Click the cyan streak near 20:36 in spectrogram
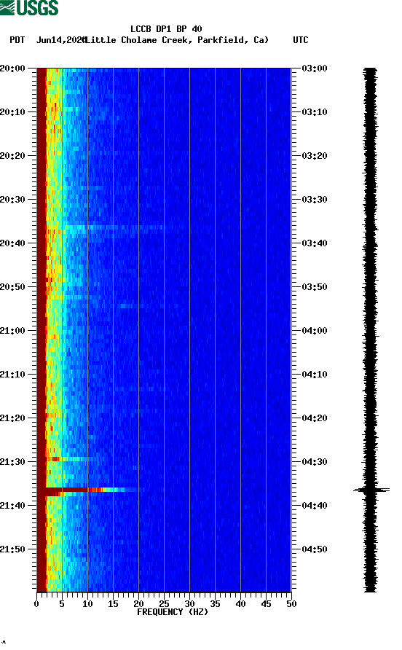The width and height of the screenshot is (402, 650). [112, 227]
